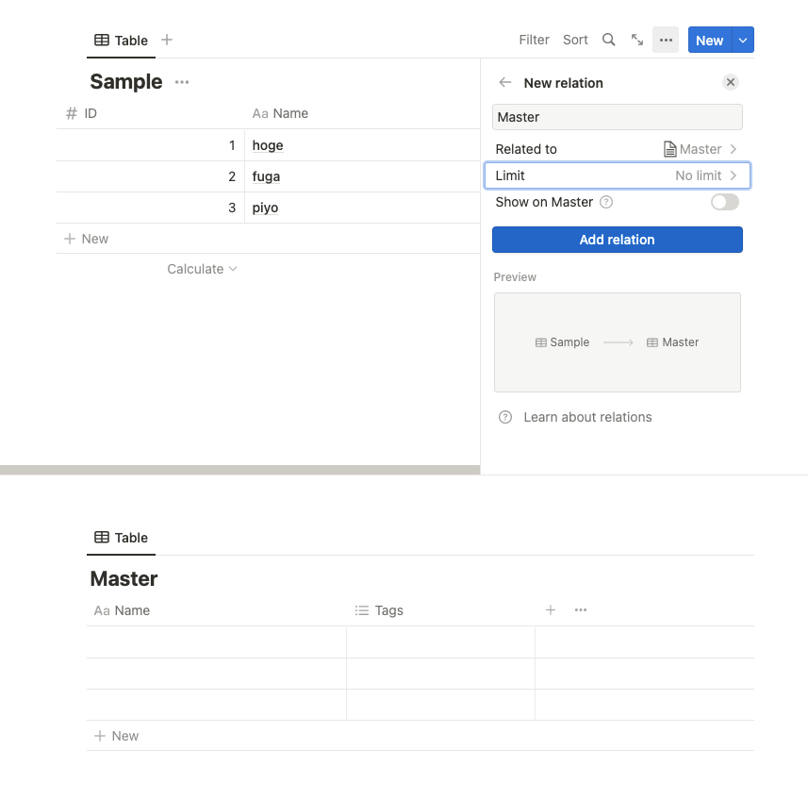Click the plus to add a Master property

[551, 610]
